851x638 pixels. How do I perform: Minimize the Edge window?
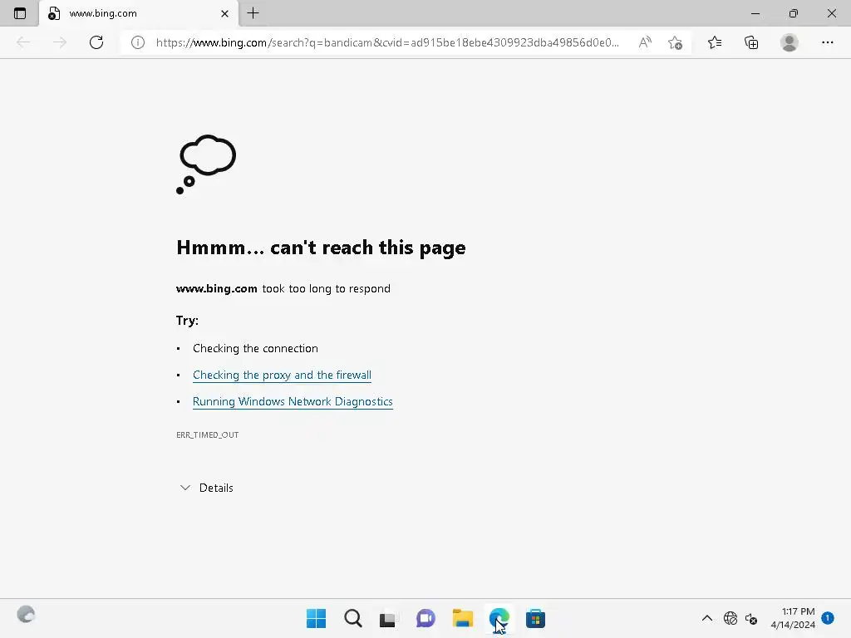[x=755, y=13]
